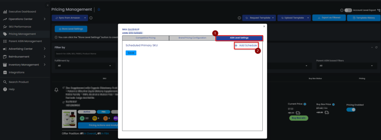Image resolution: width=381 pixels, height=140 pixels.
Task: Click the shipping truck icon under Current Price
Action: pos(298,113)
